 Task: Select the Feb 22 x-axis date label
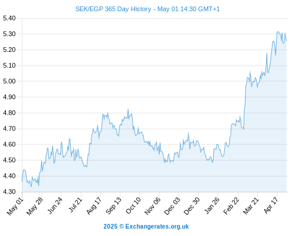(231, 206)
